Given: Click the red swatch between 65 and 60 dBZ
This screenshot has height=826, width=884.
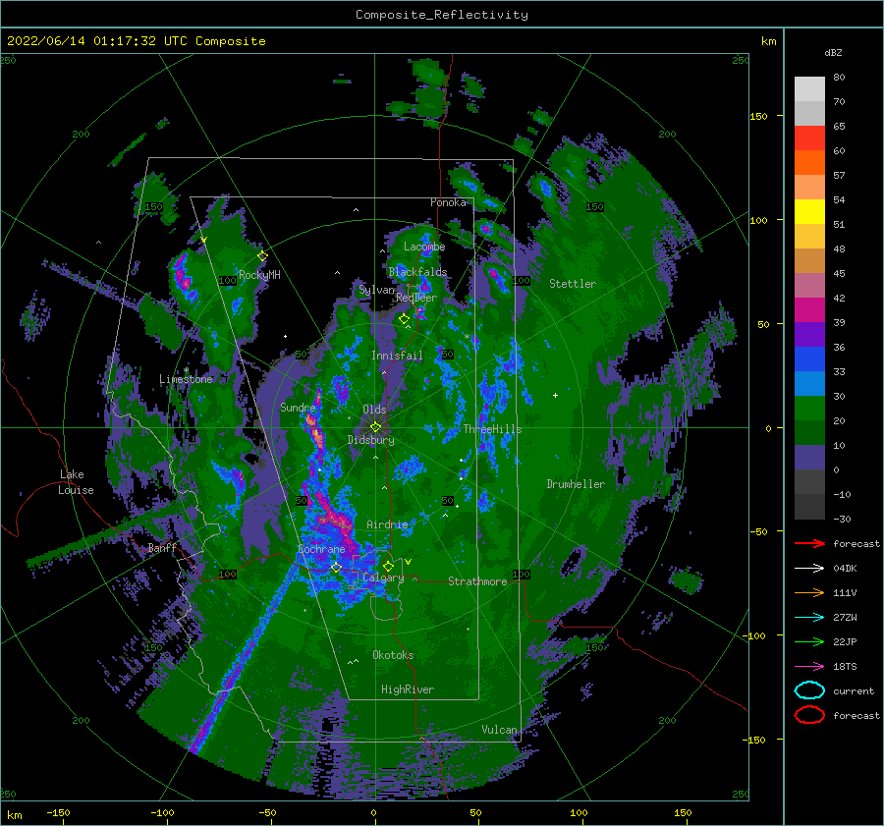Looking at the screenshot, I should [x=809, y=138].
